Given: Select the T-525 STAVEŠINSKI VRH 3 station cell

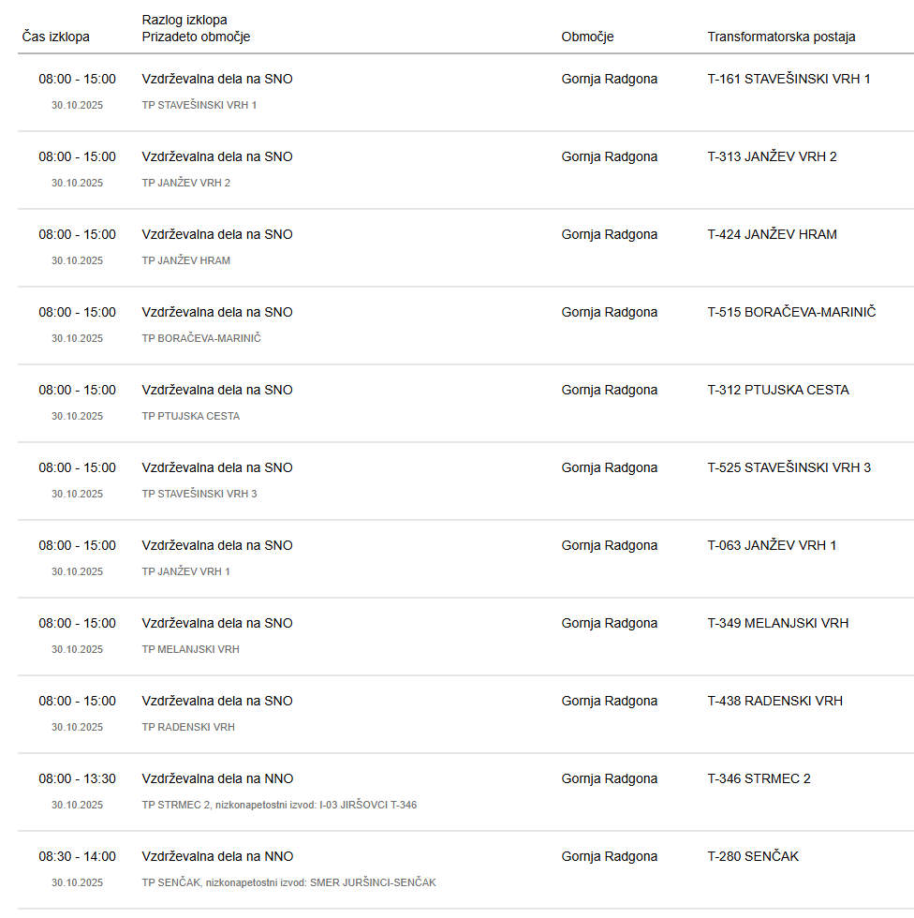Looking at the screenshot, I should tap(789, 467).
